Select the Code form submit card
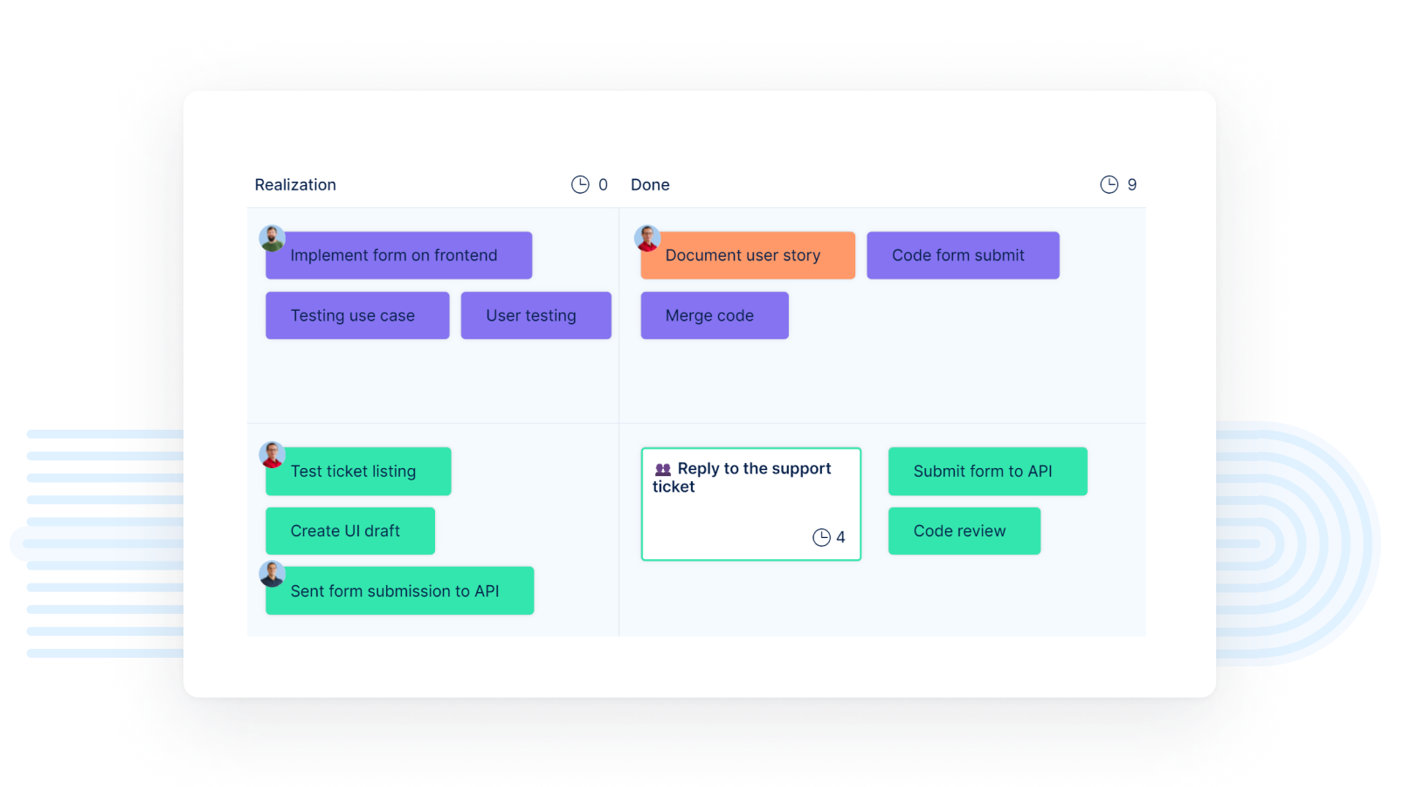This screenshot has height=787, width=1403. tap(962, 256)
